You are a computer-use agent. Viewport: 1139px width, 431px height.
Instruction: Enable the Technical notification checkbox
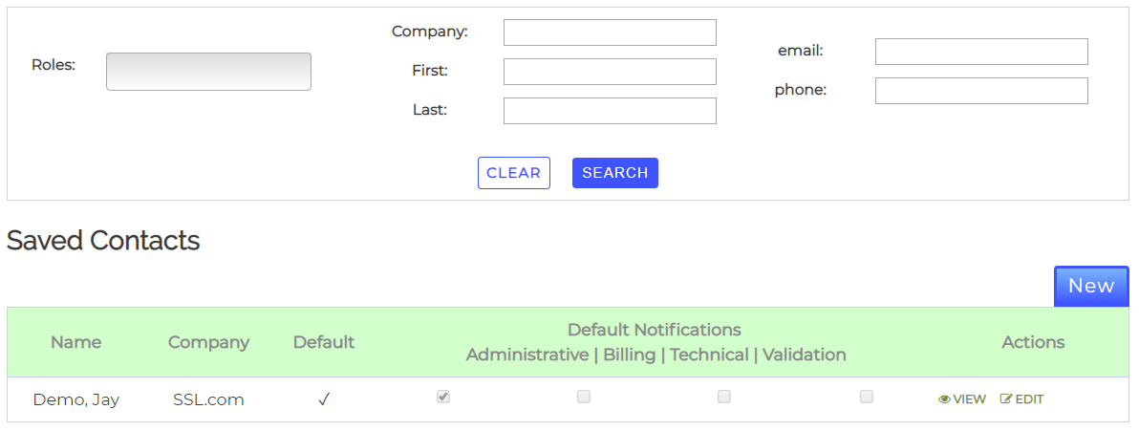coord(724,397)
